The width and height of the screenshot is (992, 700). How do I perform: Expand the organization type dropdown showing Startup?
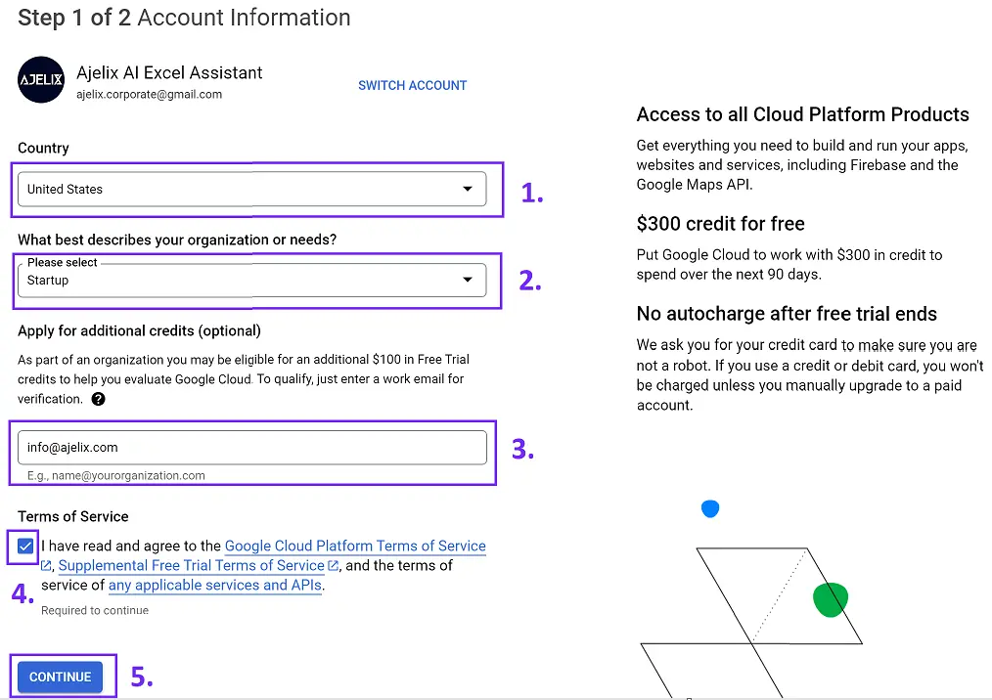[x=251, y=281]
